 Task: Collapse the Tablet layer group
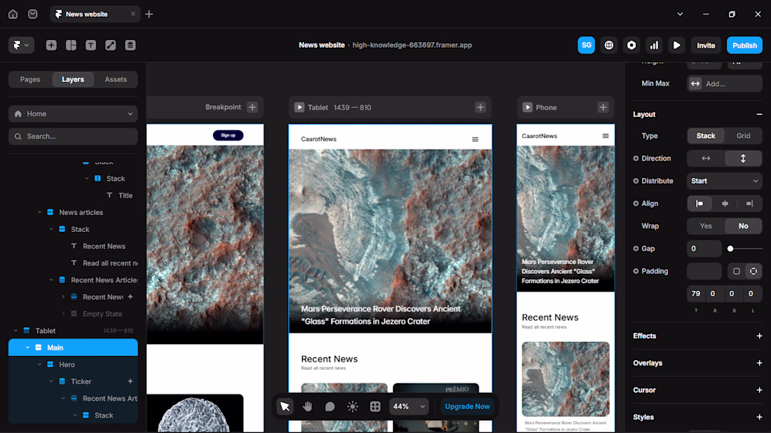pyautogui.click(x=15, y=331)
